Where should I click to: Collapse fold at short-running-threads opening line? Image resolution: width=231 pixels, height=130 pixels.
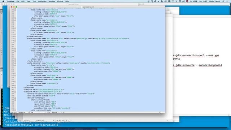[x=15, y=100]
